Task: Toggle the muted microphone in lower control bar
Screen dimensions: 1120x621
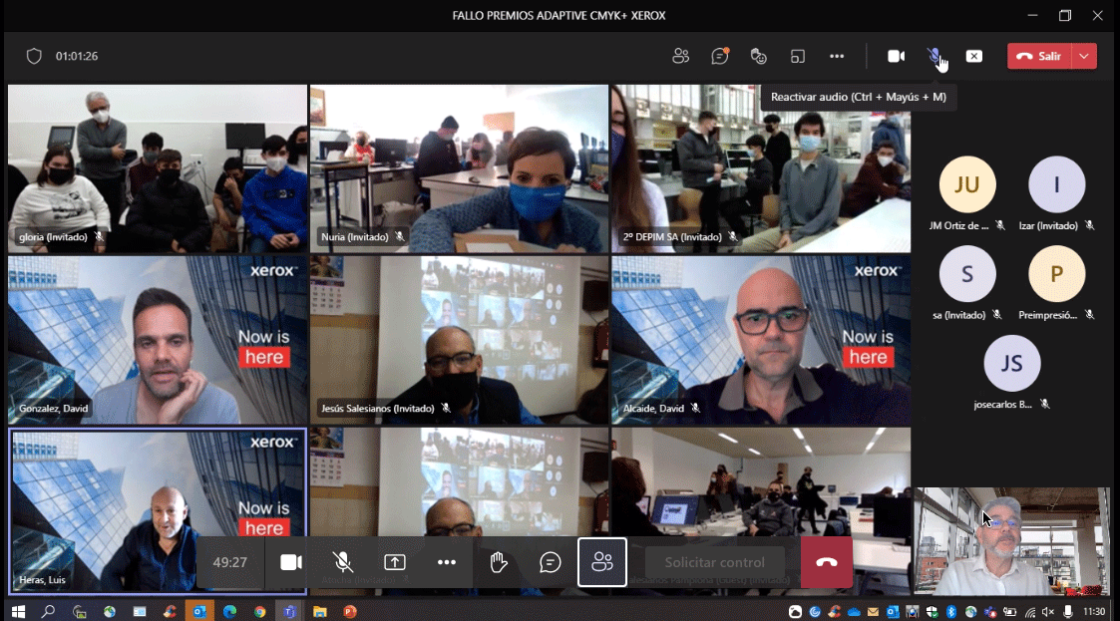Action: point(342,563)
